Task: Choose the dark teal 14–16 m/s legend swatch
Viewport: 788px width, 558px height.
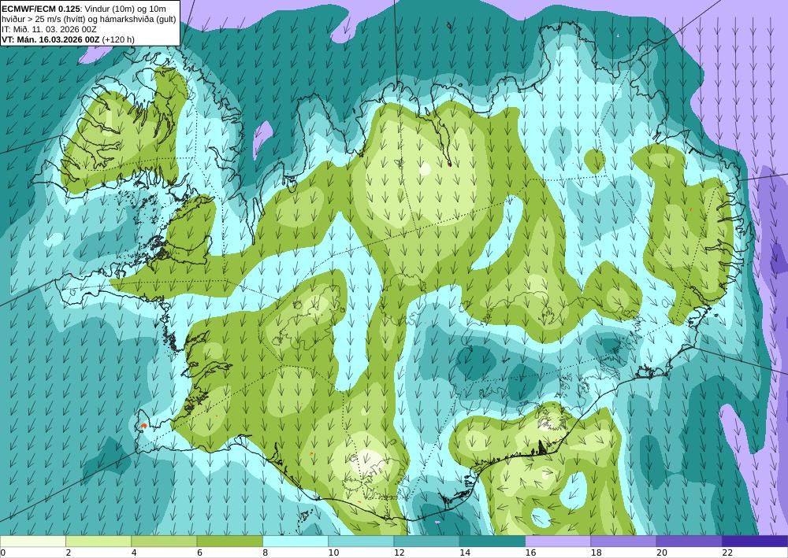Action: tap(492, 541)
